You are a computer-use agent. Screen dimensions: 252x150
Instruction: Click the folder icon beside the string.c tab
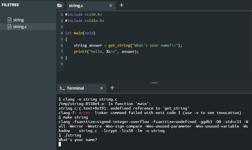pyautogui.click(x=59, y=5)
